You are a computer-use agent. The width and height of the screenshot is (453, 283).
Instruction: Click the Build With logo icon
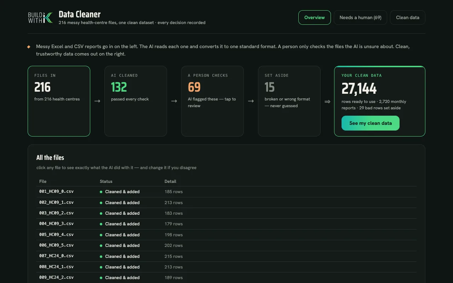[x=40, y=18]
